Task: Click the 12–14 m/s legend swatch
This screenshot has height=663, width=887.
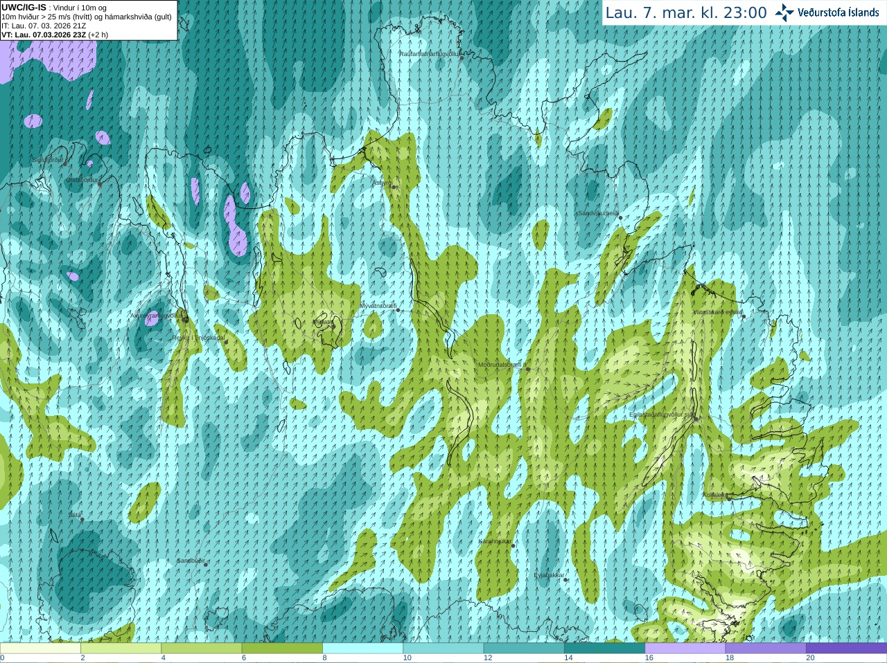Action: [x=524, y=648]
